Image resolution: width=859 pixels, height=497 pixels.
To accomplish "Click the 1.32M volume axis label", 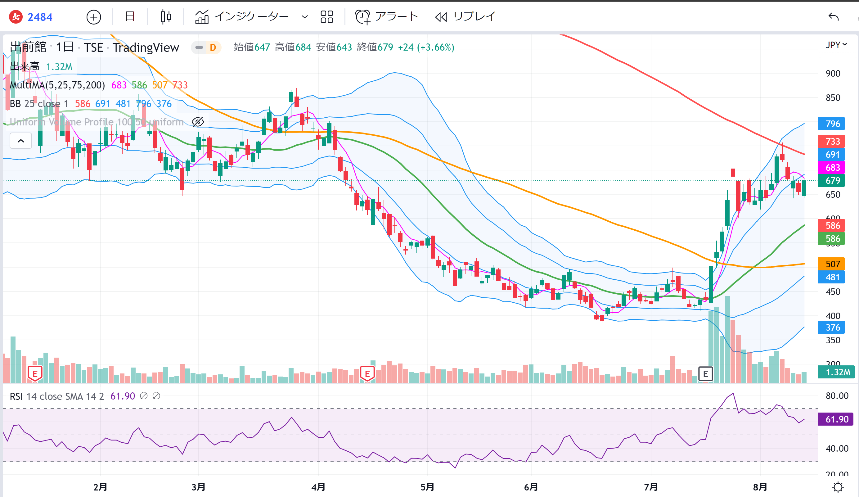I will [x=837, y=372].
